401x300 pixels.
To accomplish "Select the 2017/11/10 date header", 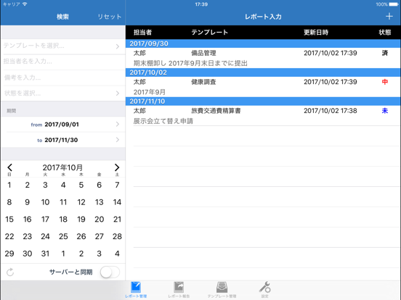I will [x=263, y=101].
